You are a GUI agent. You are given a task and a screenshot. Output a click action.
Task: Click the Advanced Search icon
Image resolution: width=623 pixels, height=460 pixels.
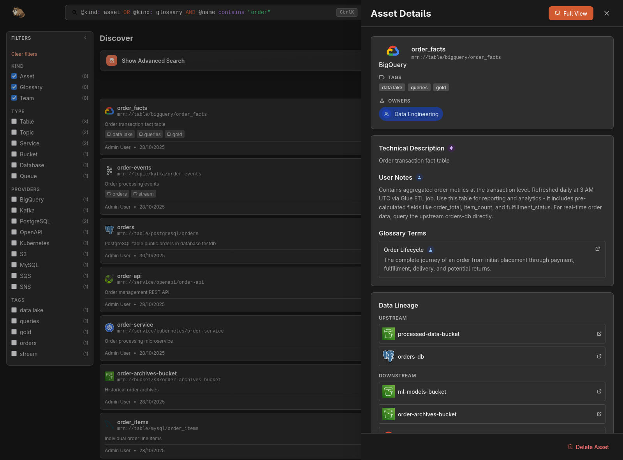pos(112,61)
